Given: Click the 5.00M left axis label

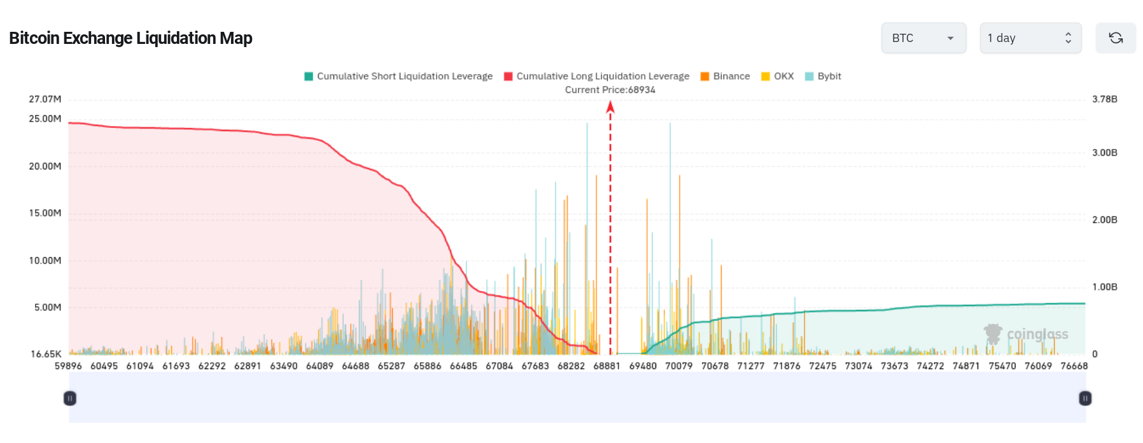Looking at the screenshot, I should click(x=48, y=307).
